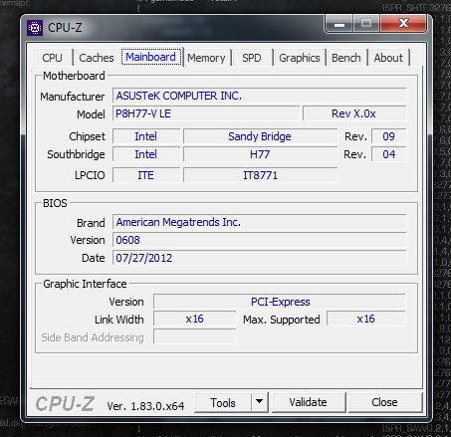Switch to the Graphics tab
Screen dimensions: 451x437
pyautogui.click(x=300, y=58)
